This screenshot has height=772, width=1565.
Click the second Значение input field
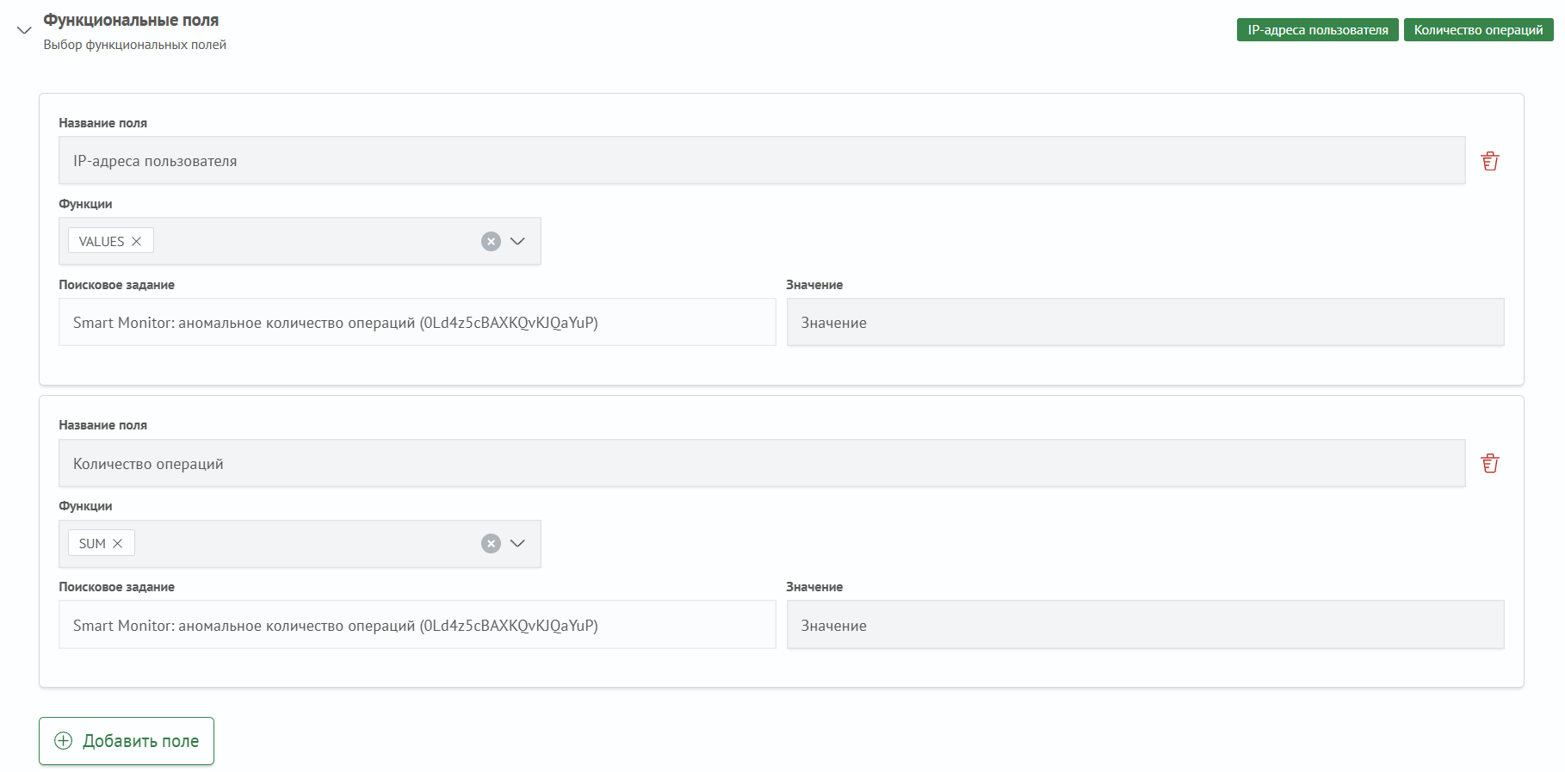[x=1145, y=626]
